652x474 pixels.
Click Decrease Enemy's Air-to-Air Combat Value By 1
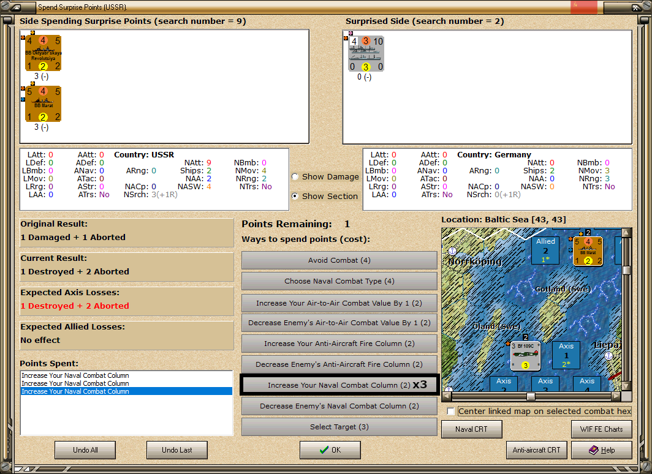click(339, 323)
